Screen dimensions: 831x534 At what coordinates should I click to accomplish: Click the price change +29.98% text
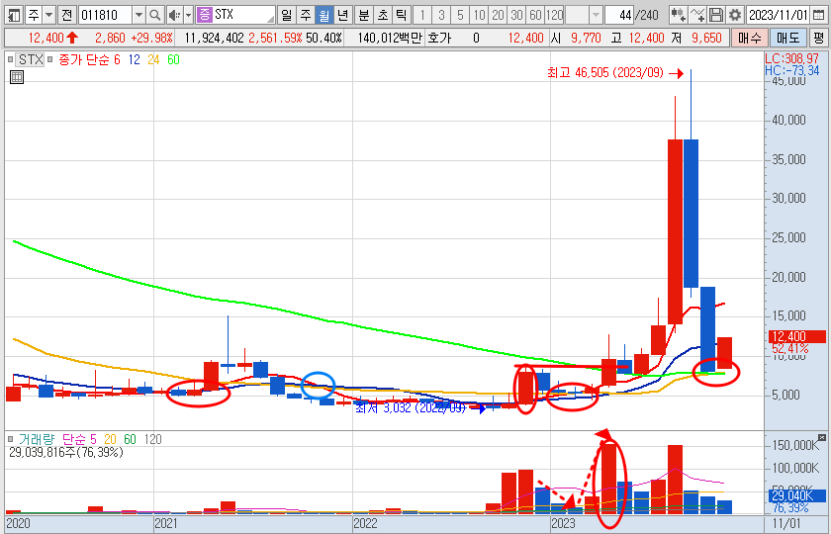[x=152, y=39]
